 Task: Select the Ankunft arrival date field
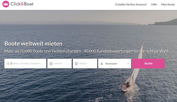tap(59, 64)
